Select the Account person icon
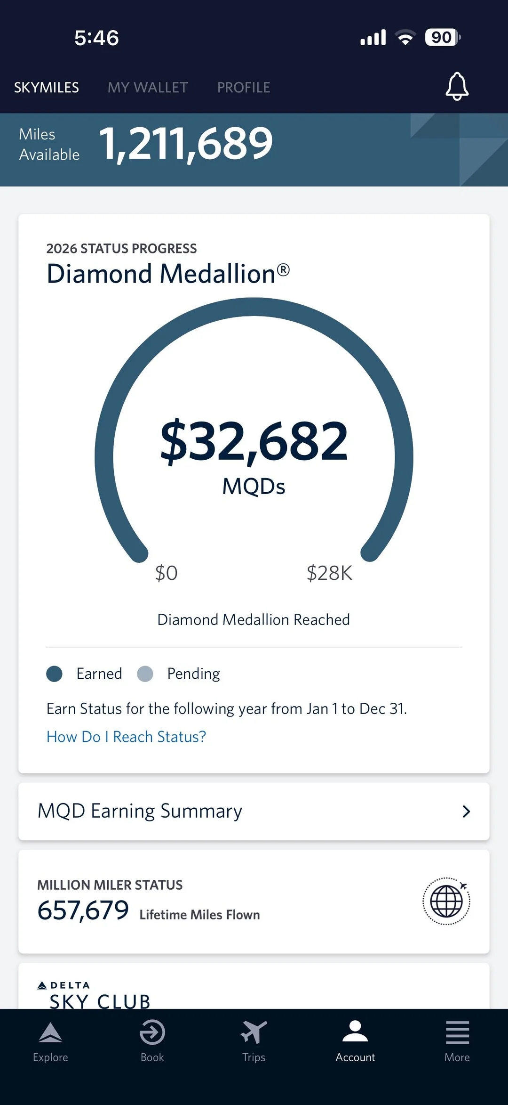This screenshot has height=1105, width=508. coord(355,1032)
